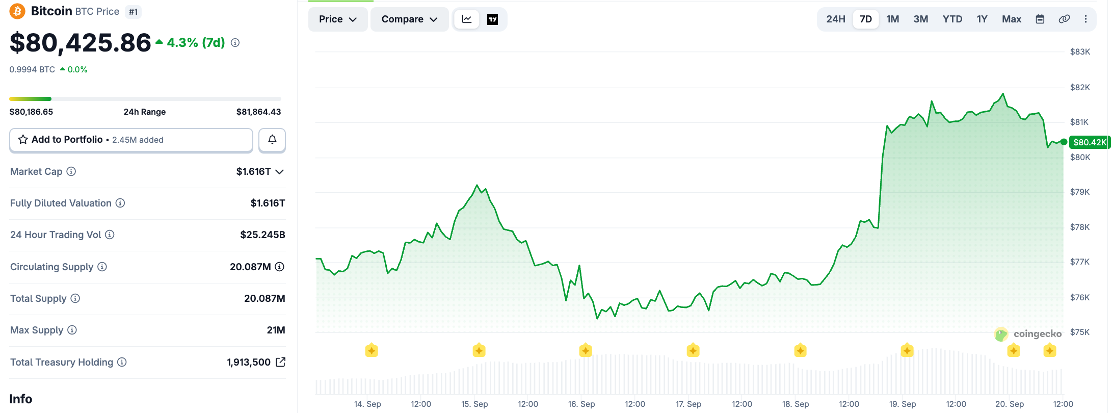Image resolution: width=1113 pixels, height=413 pixels.
Task: Show Total Supply info tooltip
Action: point(75,298)
